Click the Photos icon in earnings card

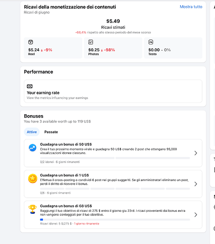pos(90,42)
